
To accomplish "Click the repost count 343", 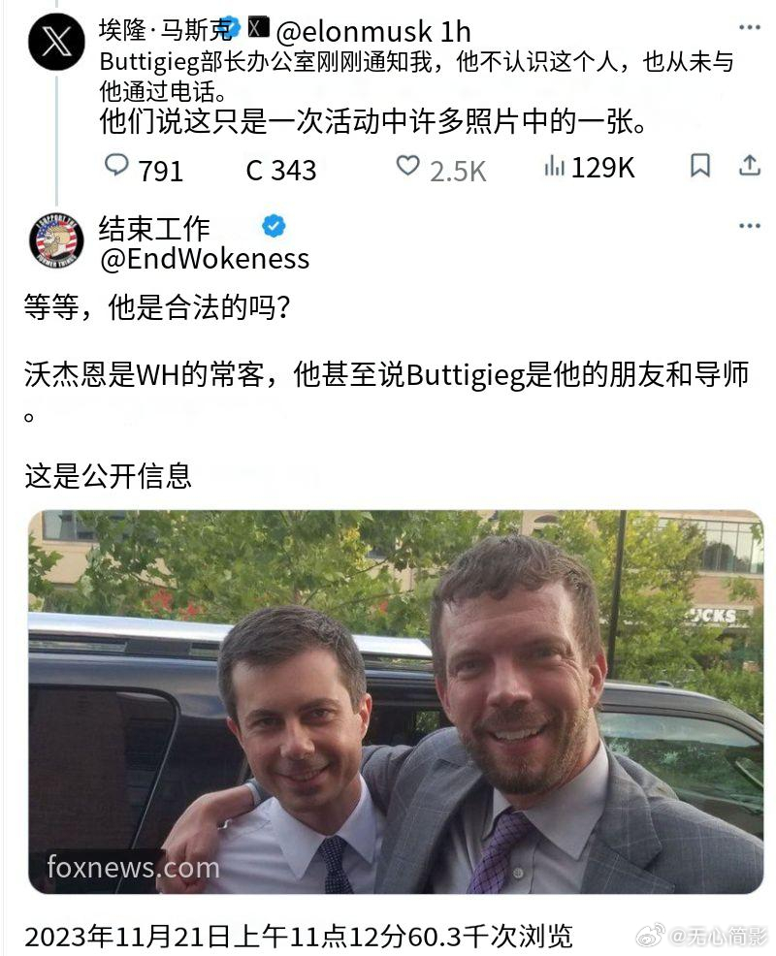I will click(280, 170).
